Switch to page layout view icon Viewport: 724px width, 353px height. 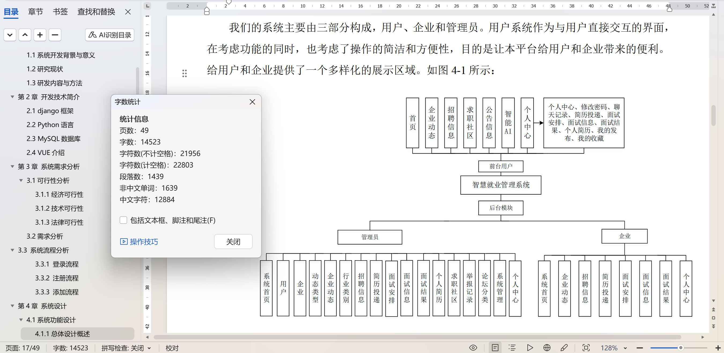pos(495,348)
